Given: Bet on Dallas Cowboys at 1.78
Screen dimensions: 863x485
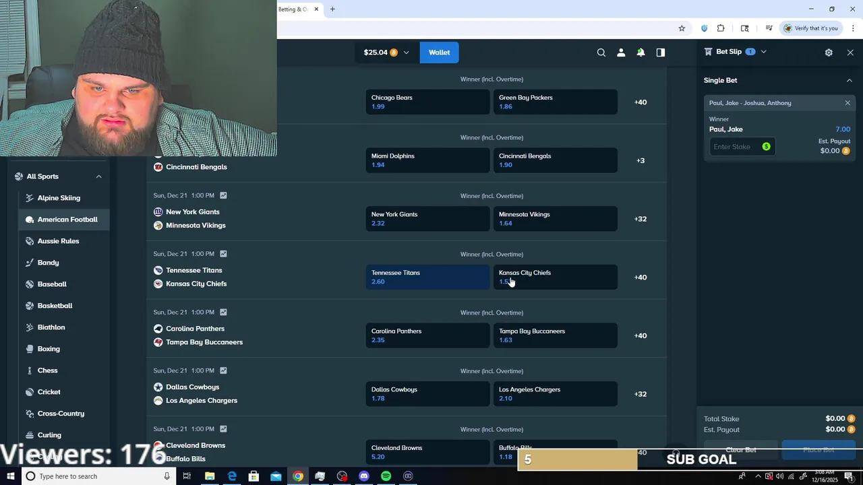Looking at the screenshot, I should click(x=427, y=394).
